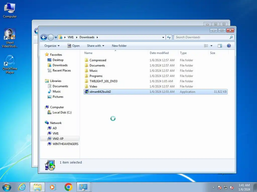Open the view options dropdown arrow

click(x=211, y=46)
